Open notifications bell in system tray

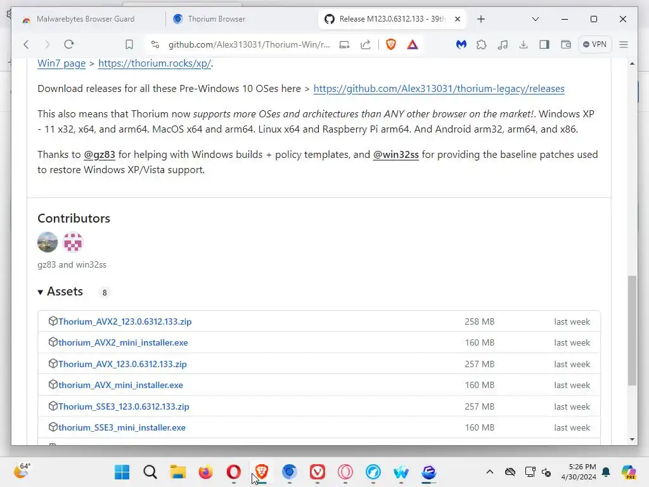tap(606, 472)
